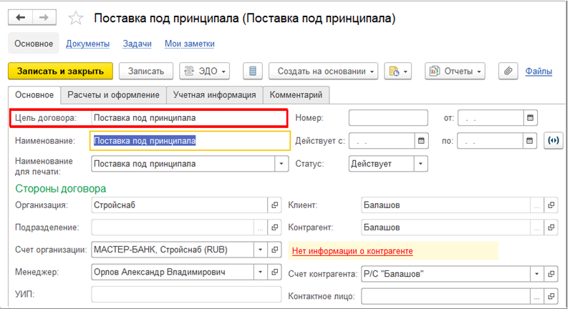
Task: Click Записать и закрыть button
Action: tap(60, 71)
